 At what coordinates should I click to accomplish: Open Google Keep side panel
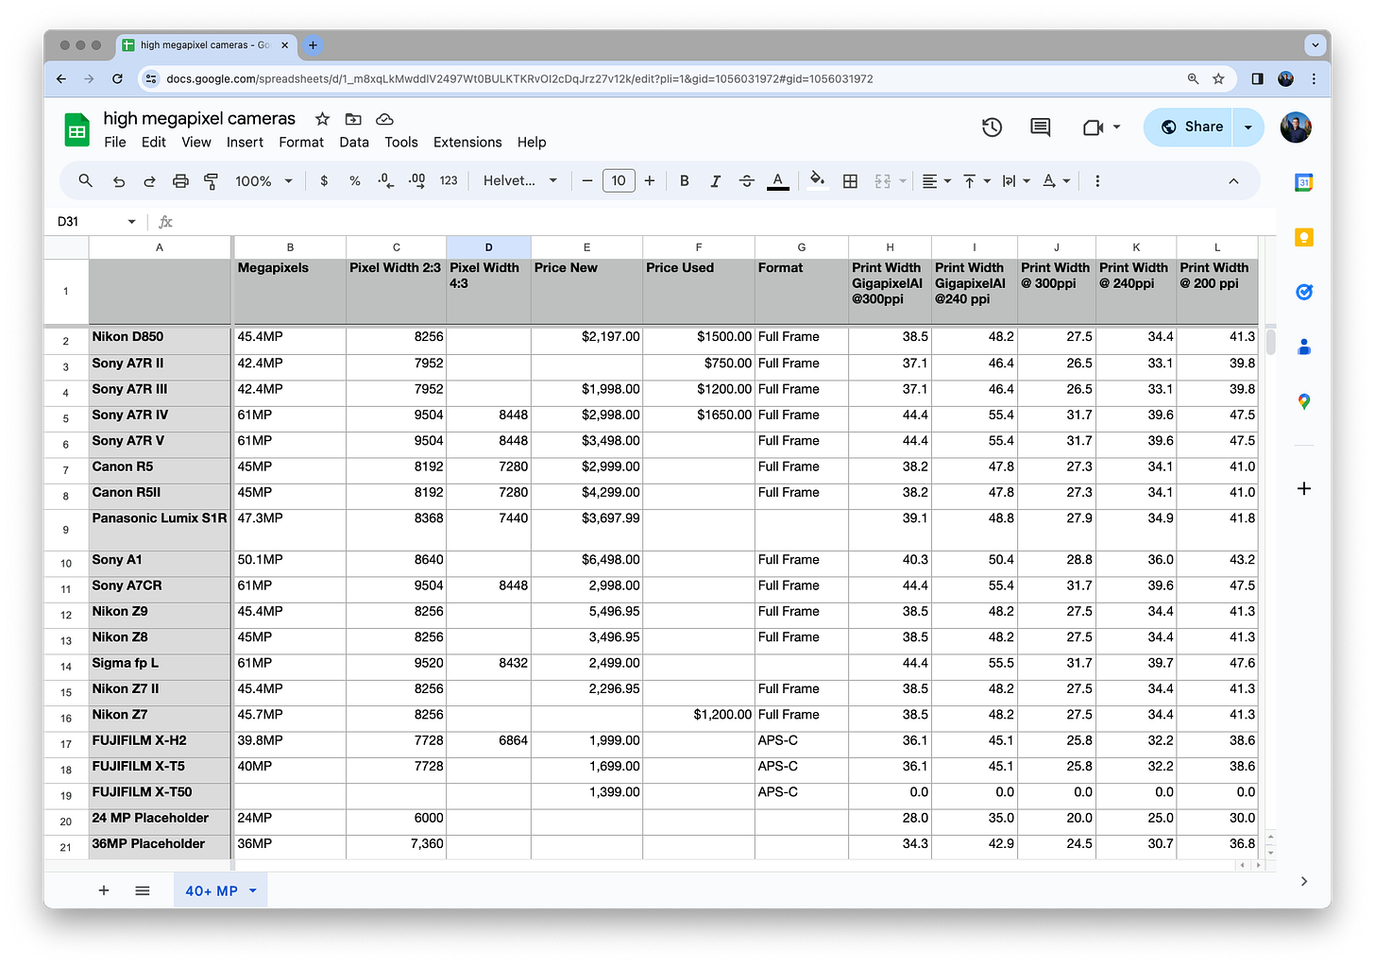(x=1304, y=237)
